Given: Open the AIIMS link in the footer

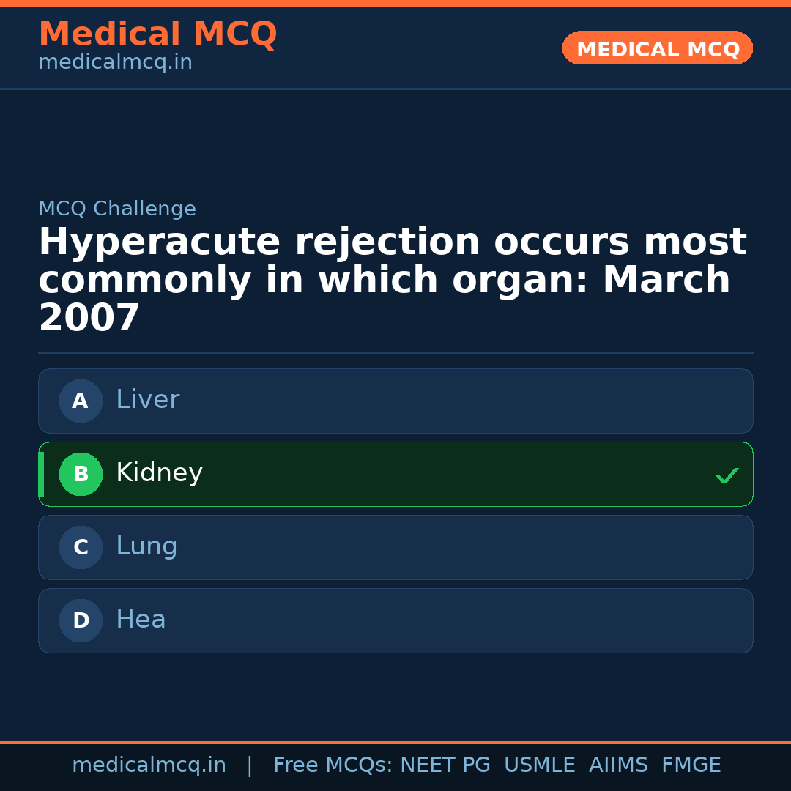Looking at the screenshot, I should pyautogui.click(x=619, y=765).
